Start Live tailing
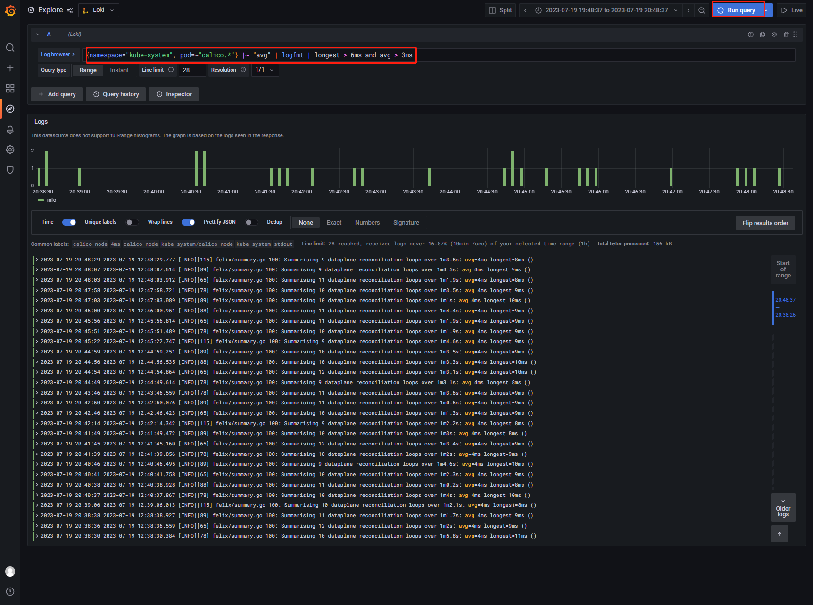The height and width of the screenshot is (605, 813). pyautogui.click(x=792, y=10)
